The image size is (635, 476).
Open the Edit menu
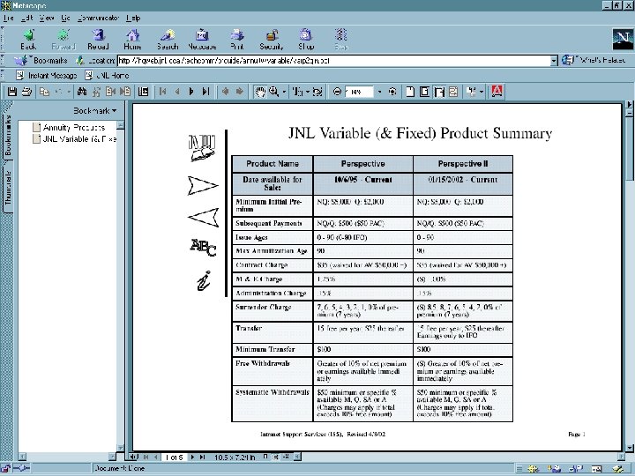point(26,18)
